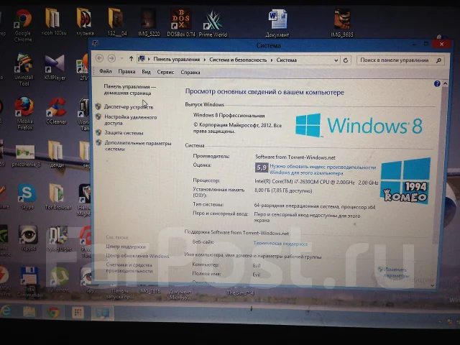
Task: Open the IMG_5685 image on desktop
Action: click(x=342, y=24)
